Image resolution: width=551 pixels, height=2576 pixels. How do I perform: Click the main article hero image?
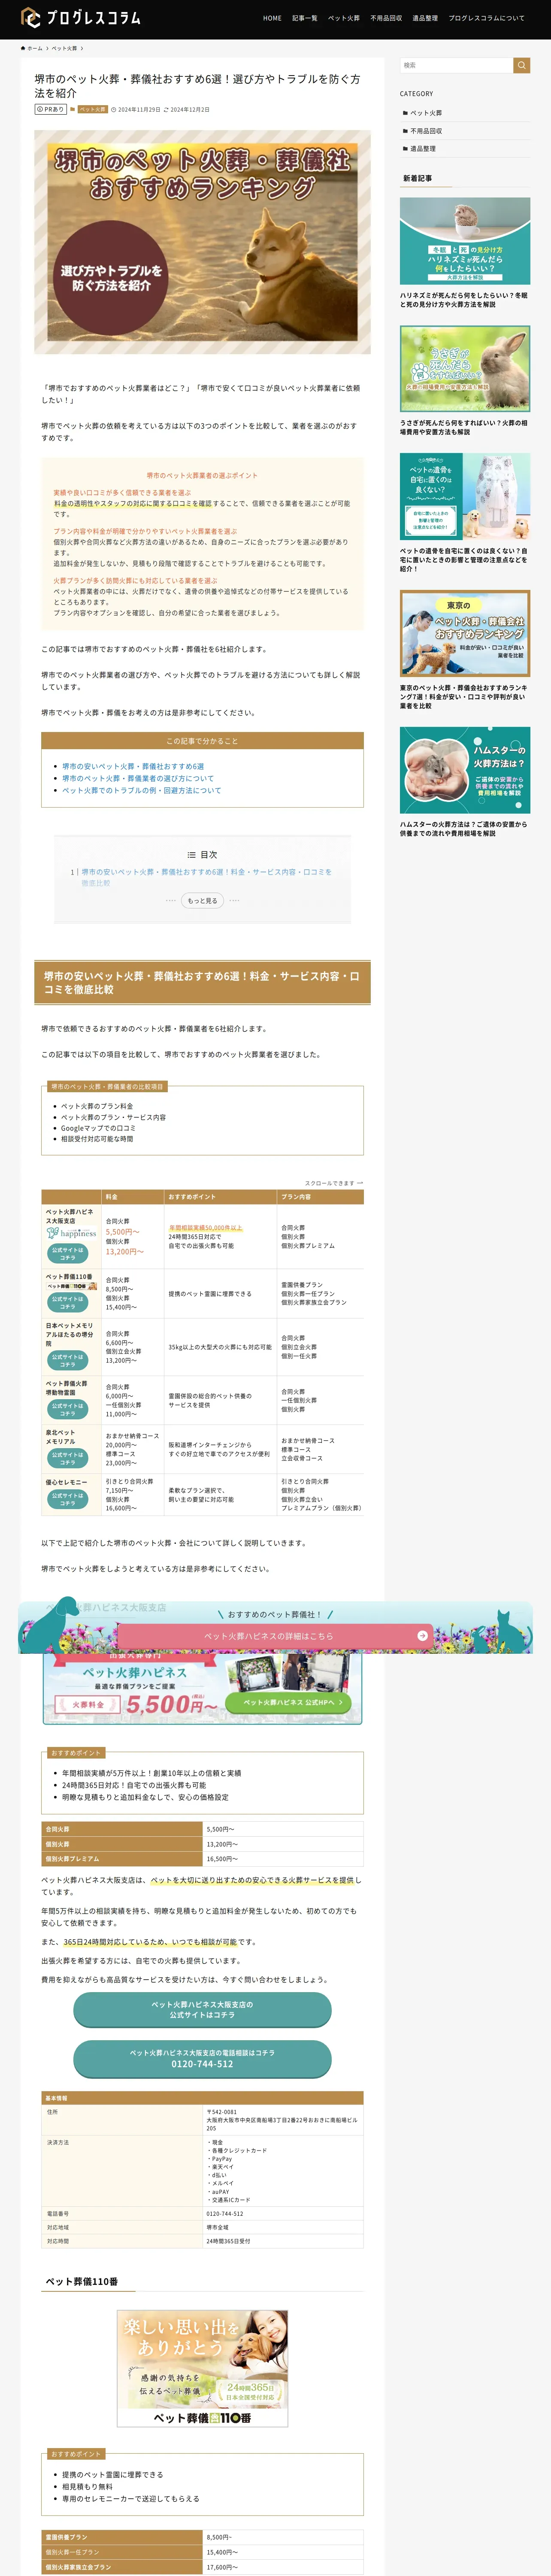(202, 242)
